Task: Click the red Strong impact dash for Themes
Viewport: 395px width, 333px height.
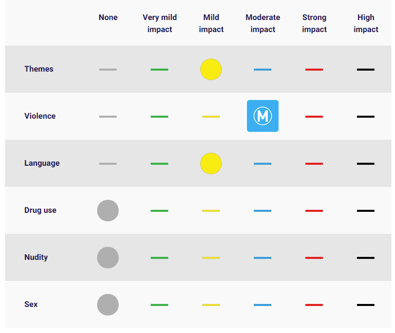Action: coord(314,70)
